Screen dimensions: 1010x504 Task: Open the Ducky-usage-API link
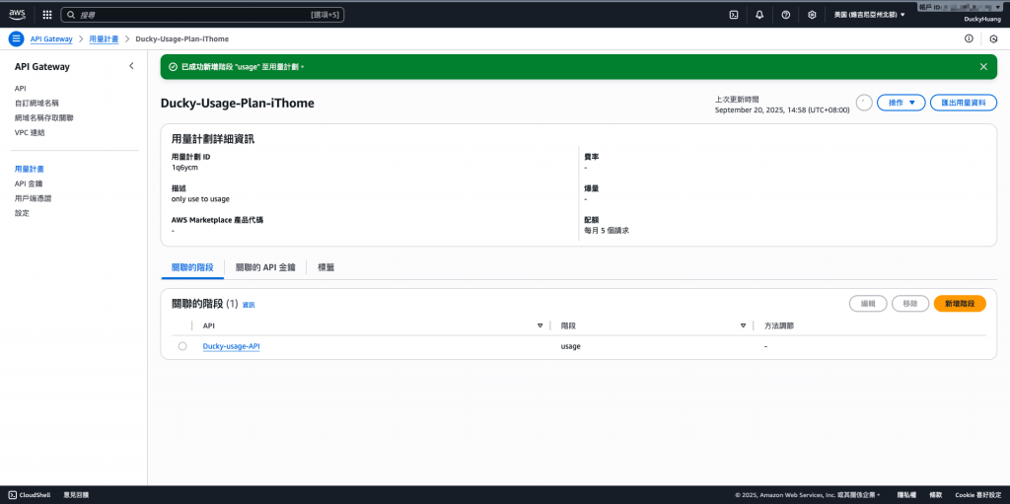231,346
